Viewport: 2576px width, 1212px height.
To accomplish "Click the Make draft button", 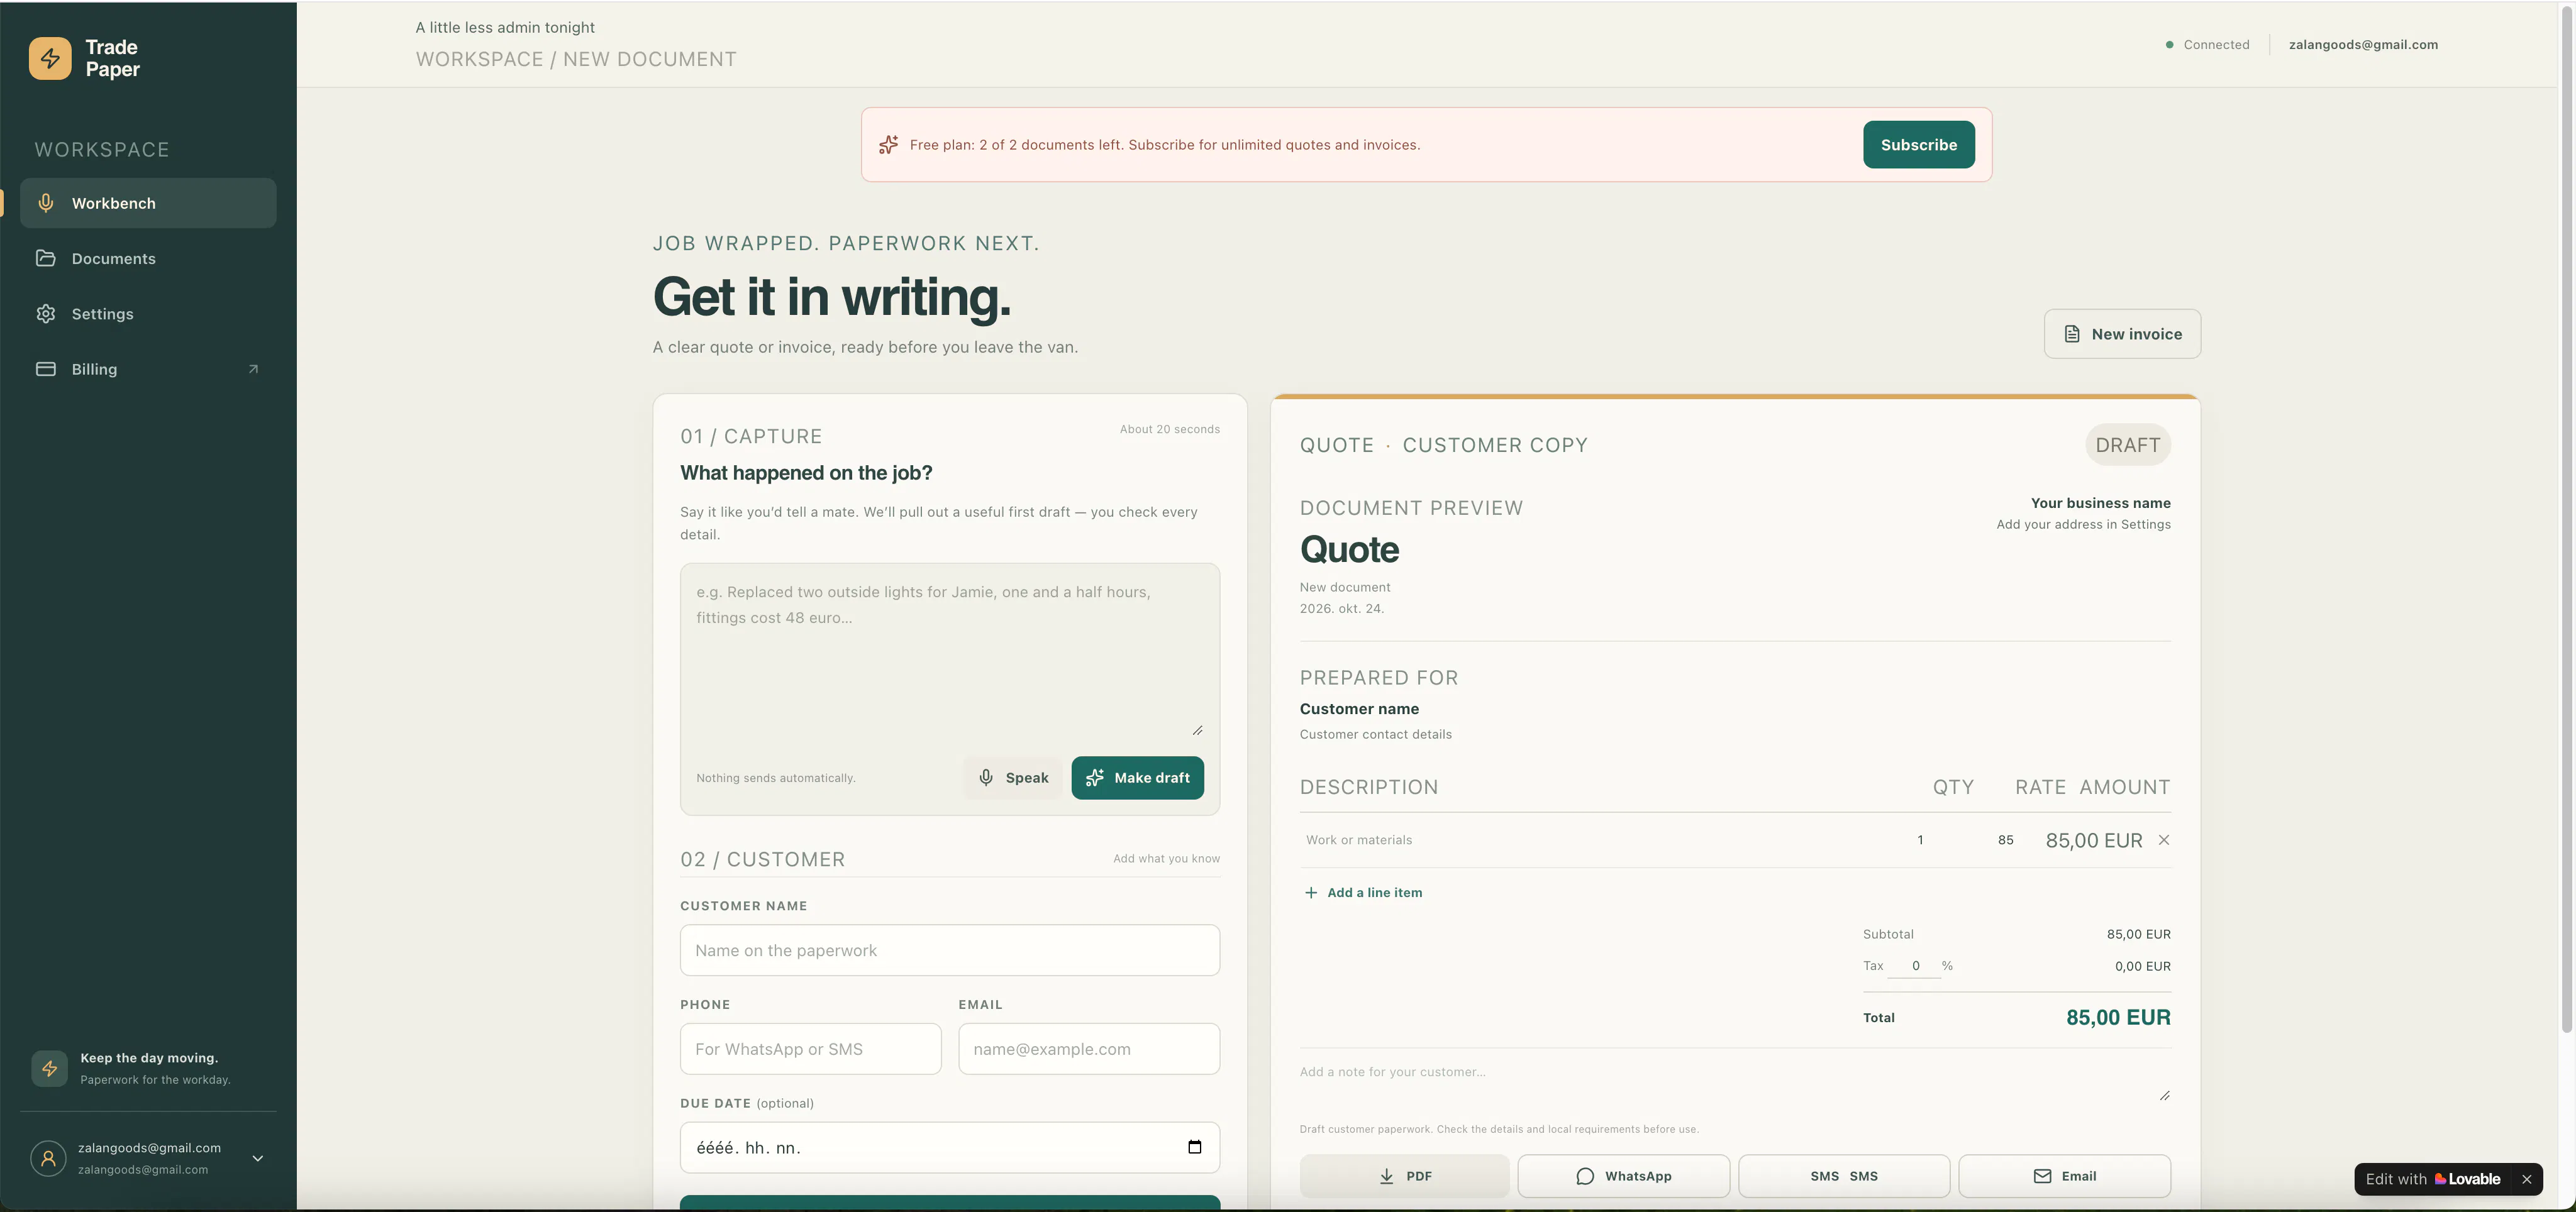I will pyautogui.click(x=1137, y=778).
